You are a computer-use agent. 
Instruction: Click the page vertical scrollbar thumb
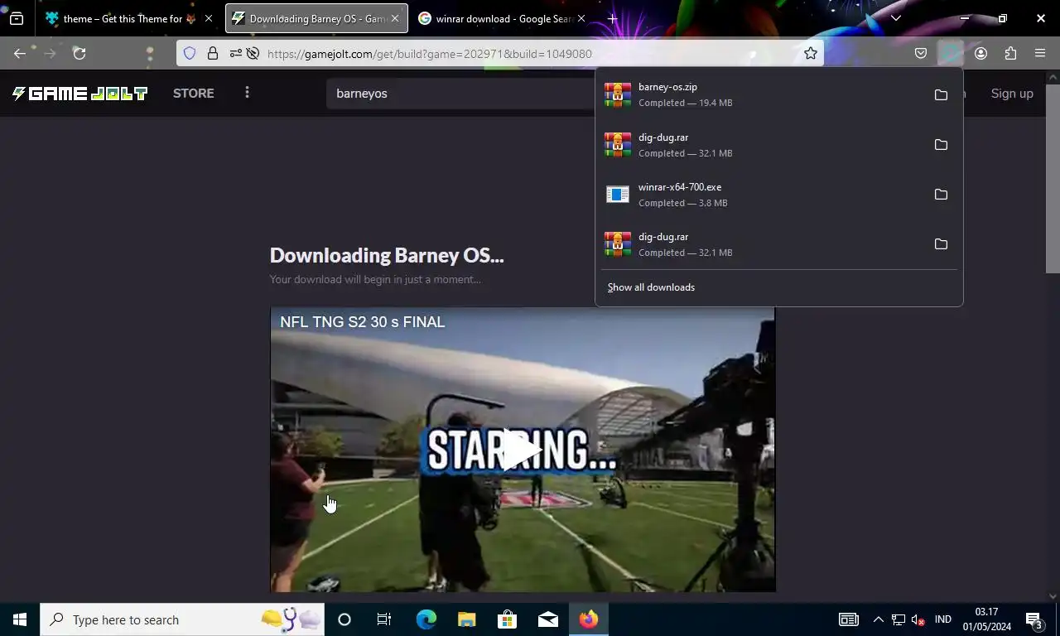click(1053, 178)
